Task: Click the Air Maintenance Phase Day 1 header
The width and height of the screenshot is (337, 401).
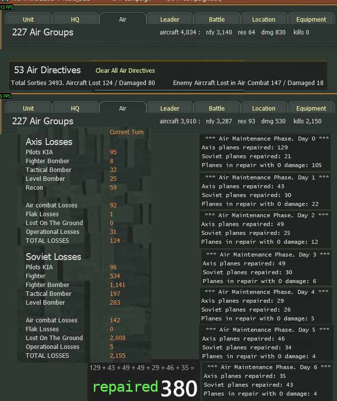Action: coord(267,177)
